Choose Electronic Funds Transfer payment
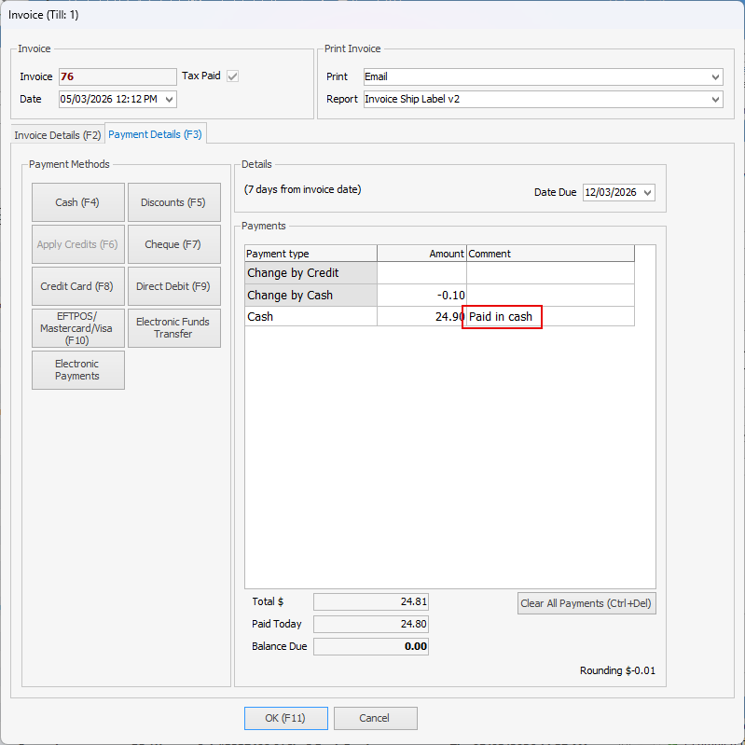The width and height of the screenshot is (745, 745). point(174,328)
